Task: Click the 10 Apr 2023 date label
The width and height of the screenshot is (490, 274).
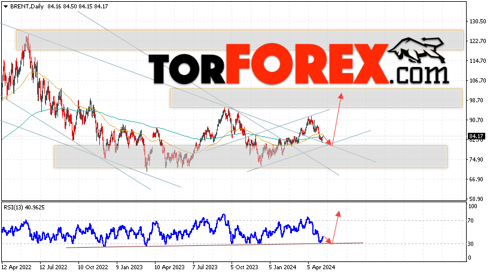Action: pyautogui.click(x=169, y=267)
